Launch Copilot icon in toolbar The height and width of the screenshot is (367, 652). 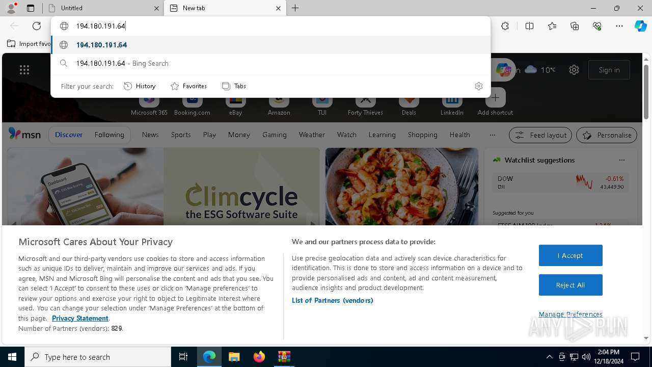(640, 26)
